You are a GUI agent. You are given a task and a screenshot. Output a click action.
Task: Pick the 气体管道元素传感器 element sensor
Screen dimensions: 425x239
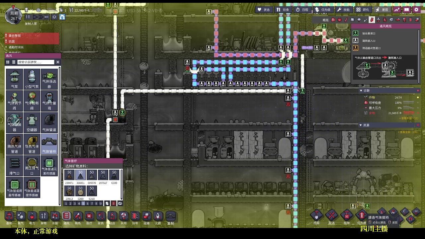(x=49, y=166)
